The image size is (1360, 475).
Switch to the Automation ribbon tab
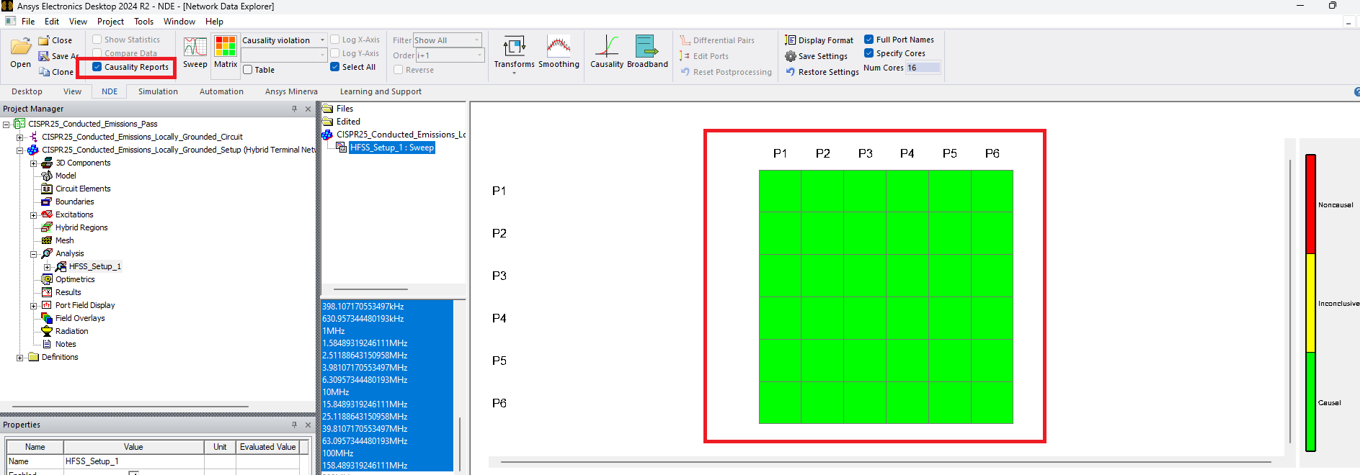pyautogui.click(x=221, y=91)
